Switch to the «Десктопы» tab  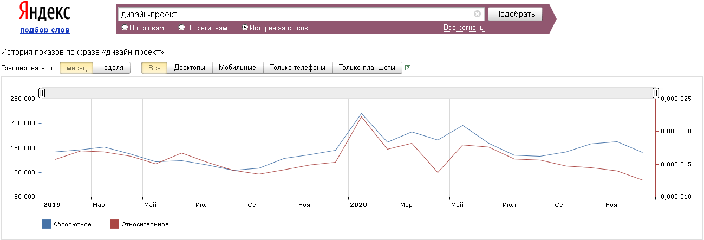point(190,68)
